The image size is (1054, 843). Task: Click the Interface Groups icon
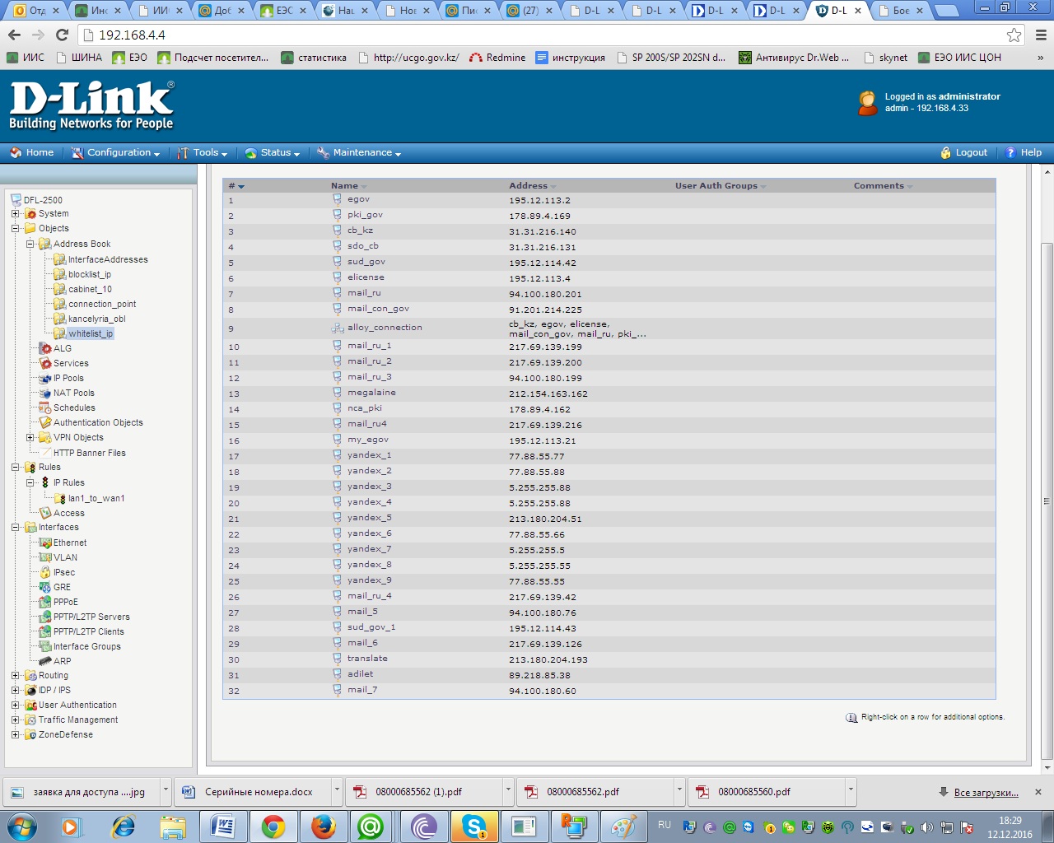pyautogui.click(x=46, y=646)
